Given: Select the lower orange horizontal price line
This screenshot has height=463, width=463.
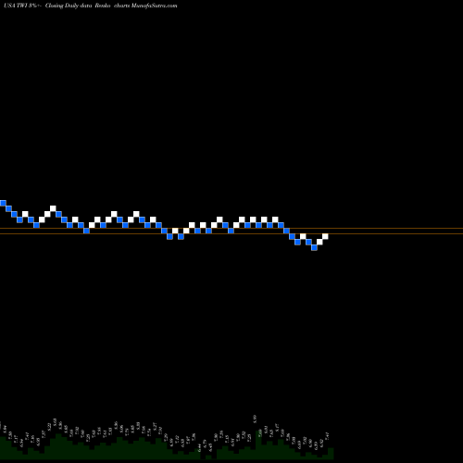Looking at the screenshot, I should point(231,234).
